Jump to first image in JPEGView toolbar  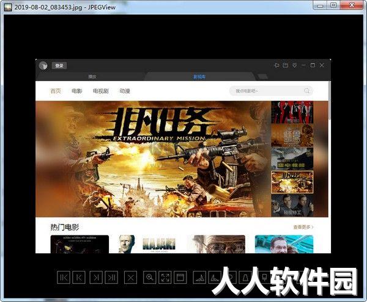click(x=64, y=278)
